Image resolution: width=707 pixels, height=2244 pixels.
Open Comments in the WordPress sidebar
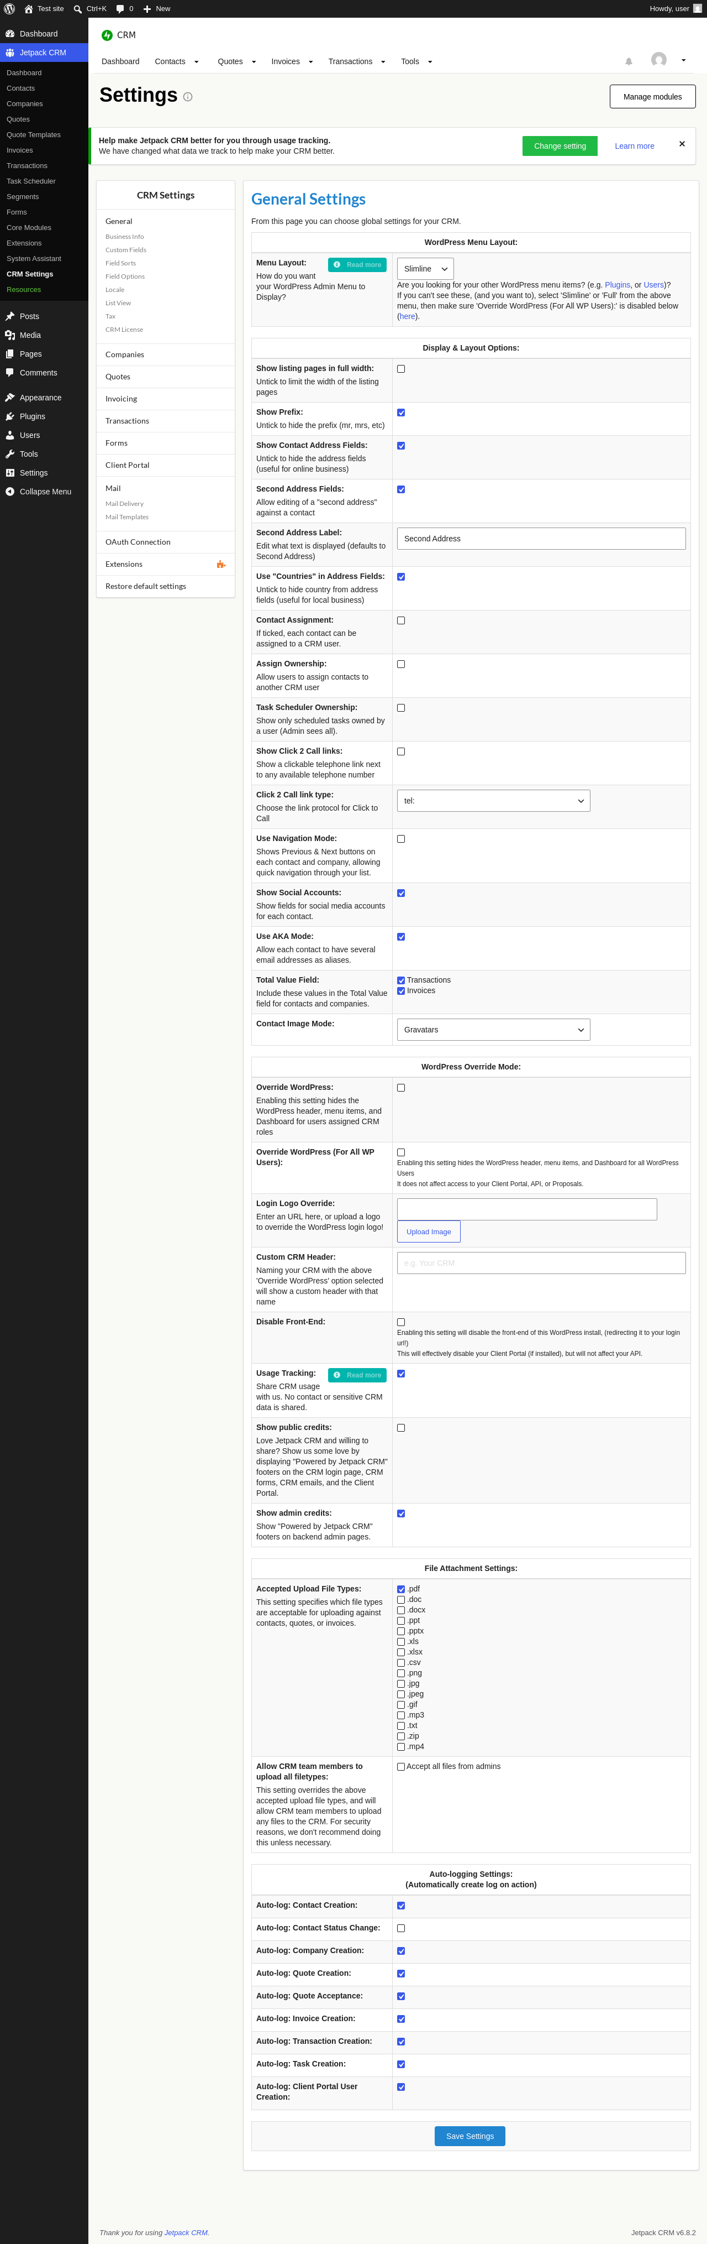(x=44, y=373)
